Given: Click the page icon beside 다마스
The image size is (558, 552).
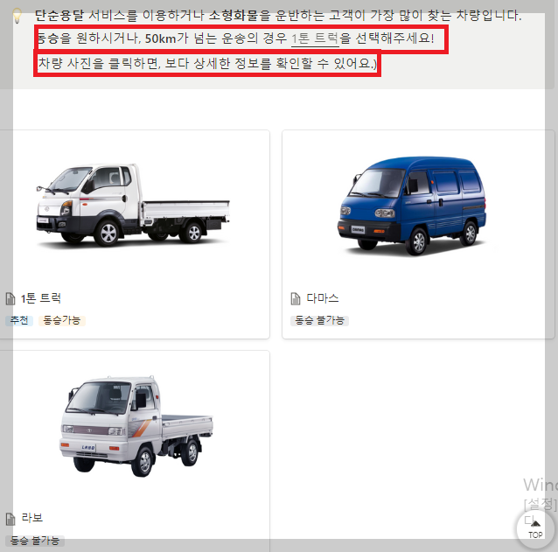Looking at the screenshot, I should pos(296,298).
